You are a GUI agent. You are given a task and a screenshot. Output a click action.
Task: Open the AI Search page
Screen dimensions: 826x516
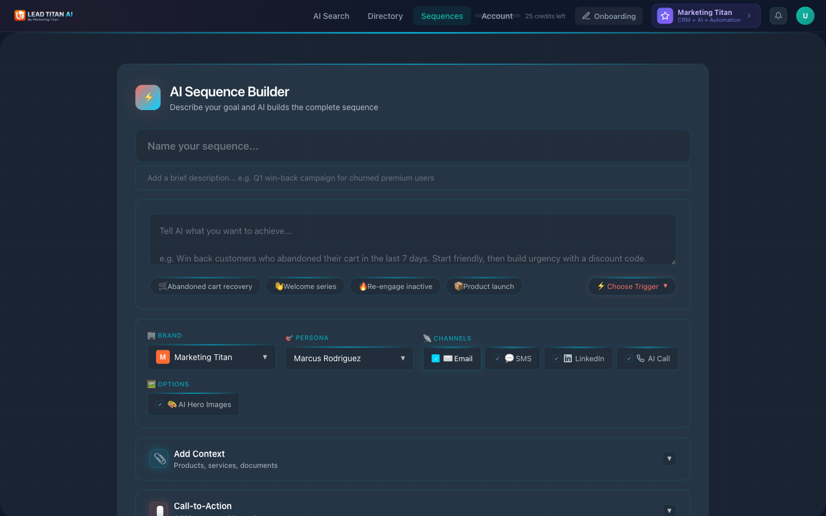[x=331, y=16]
